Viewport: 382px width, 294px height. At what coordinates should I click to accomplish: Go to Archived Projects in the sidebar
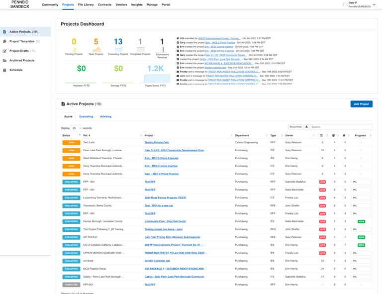[x=22, y=60]
